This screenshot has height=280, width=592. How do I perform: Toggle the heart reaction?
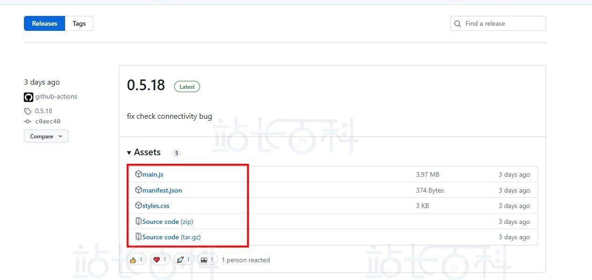(x=160, y=260)
